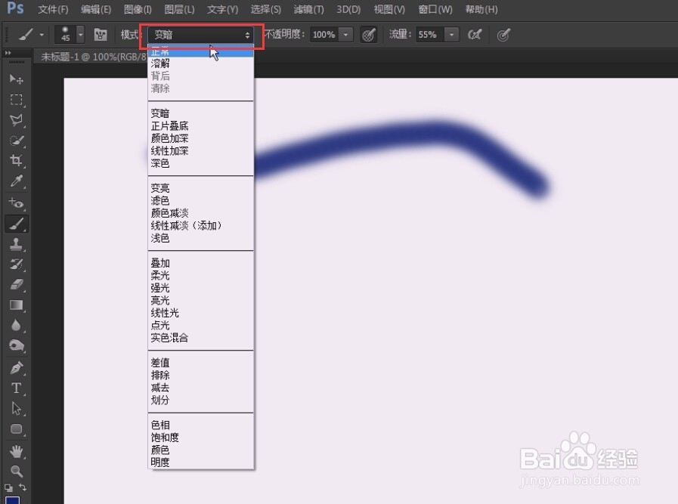Screen dimensions: 678x504
Task: Enable airbrush mode in the options bar
Action: pos(474,34)
